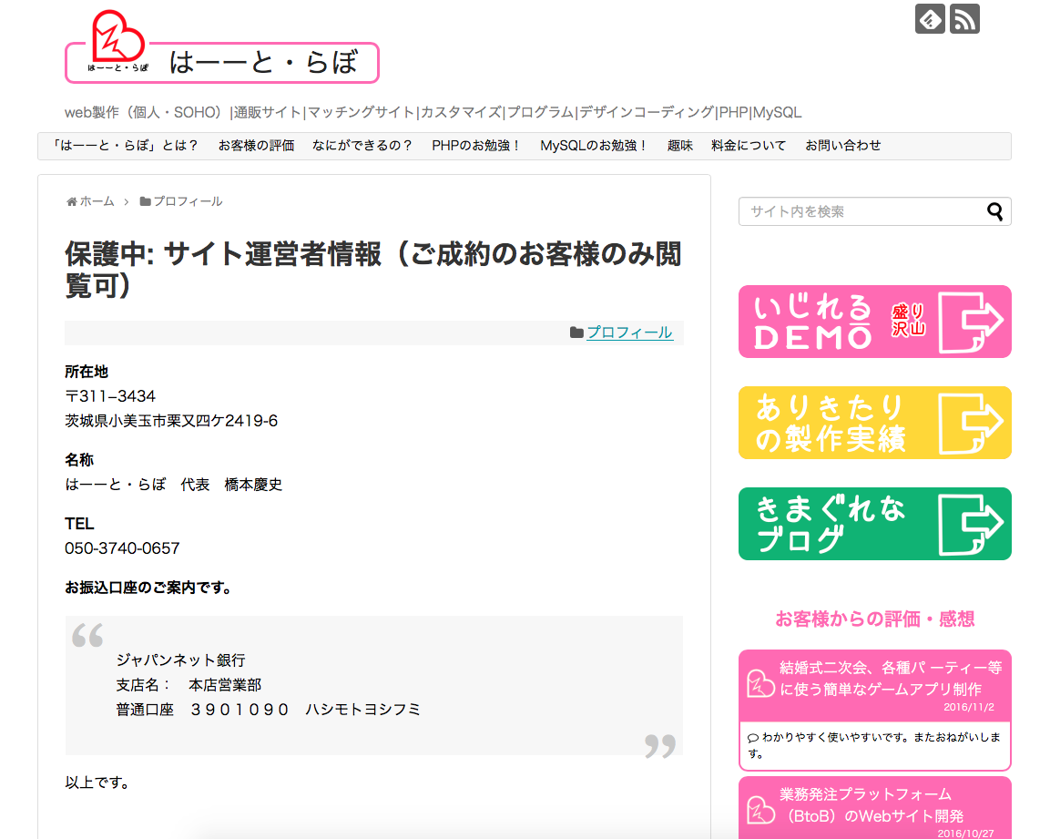Viewport: 1050px width, 839px height.
Task: Click the folder icon beside プロフィール category
Action: point(578,332)
